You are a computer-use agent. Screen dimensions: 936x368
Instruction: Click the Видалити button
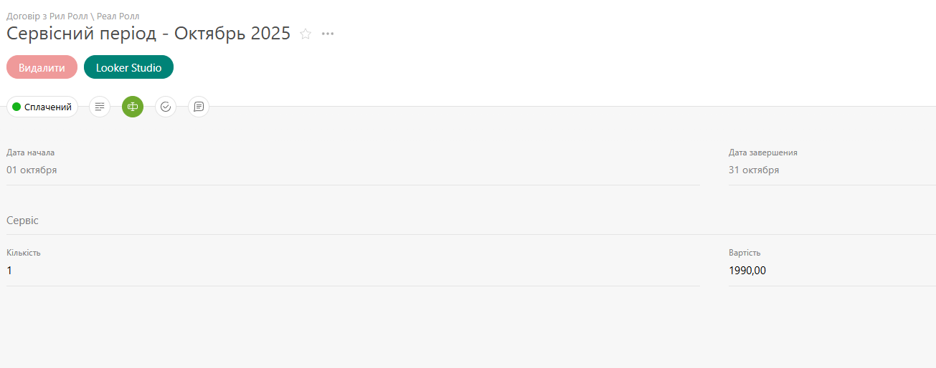click(42, 67)
